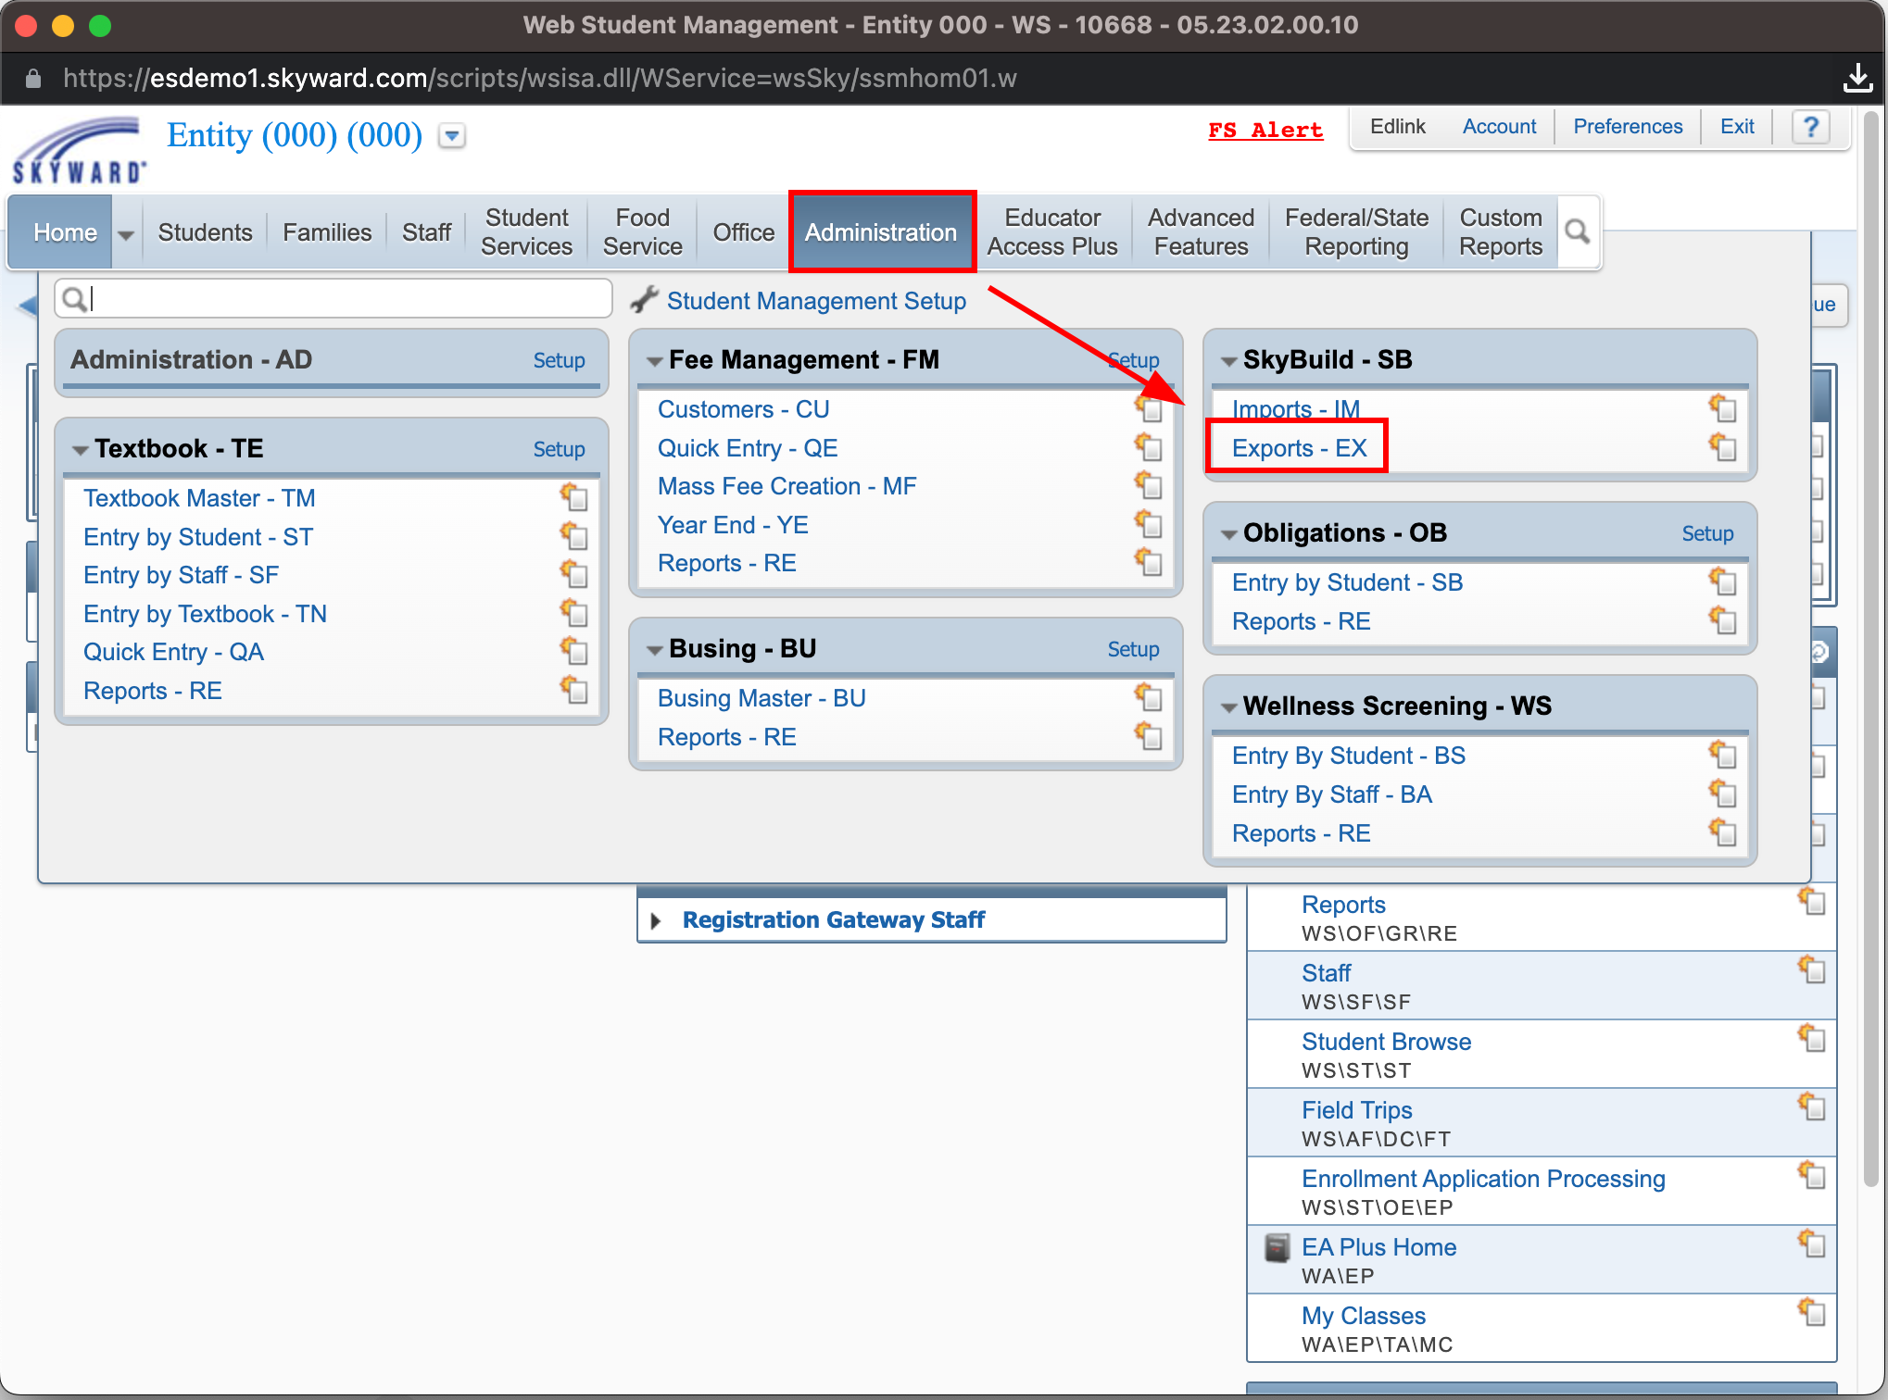Click favorite icon beside Textbook Master - TM
1888x1400 pixels.
coord(574,497)
